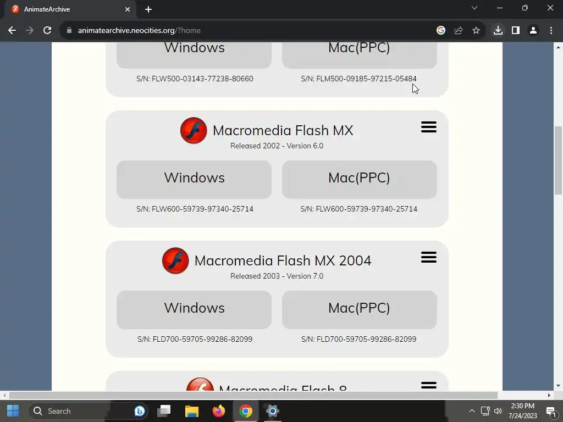This screenshot has width=563, height=422.
Task: Open the Windows Start menu
Action: coord(13,411)
